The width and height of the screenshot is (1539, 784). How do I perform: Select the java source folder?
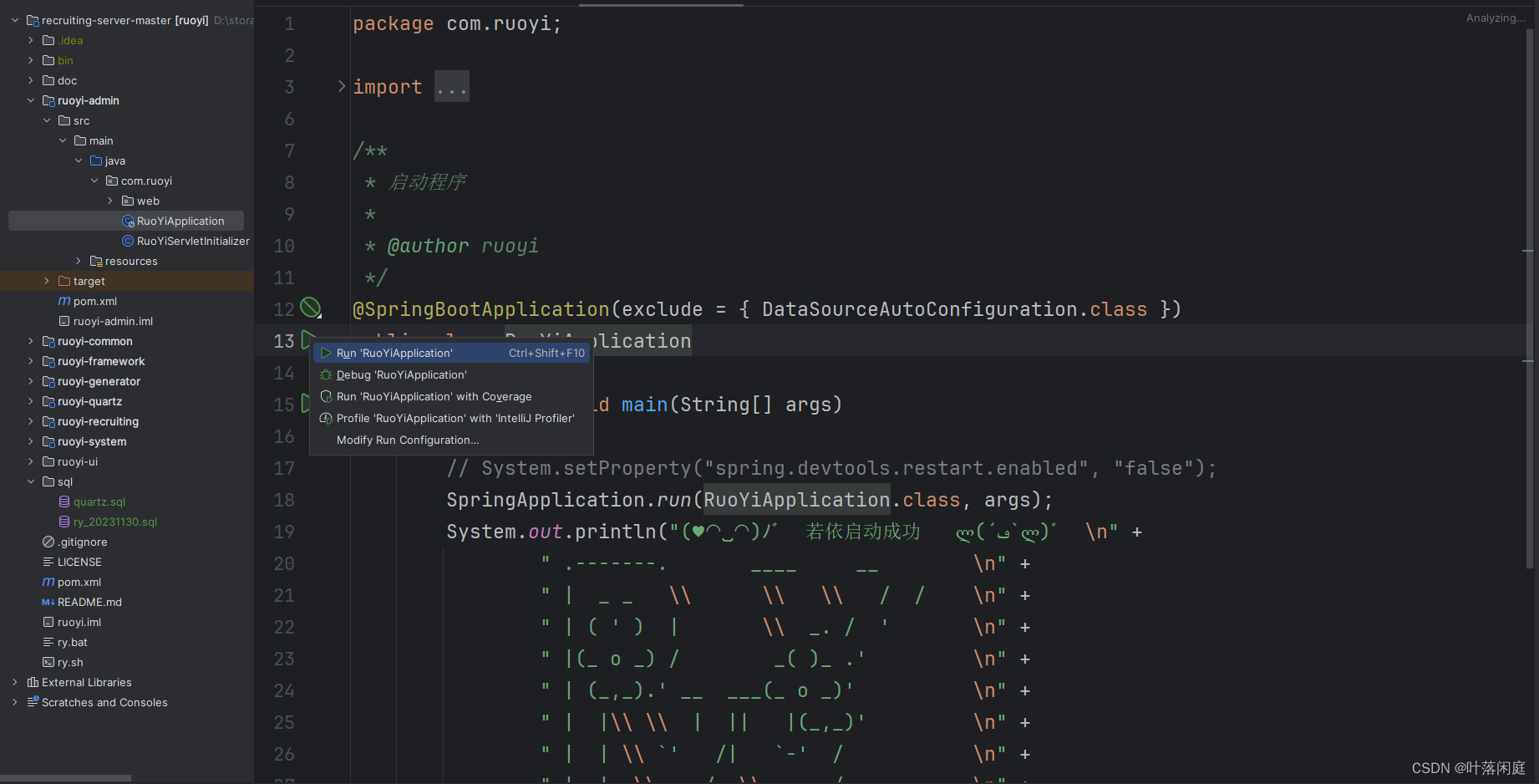[x=115, y=160]
